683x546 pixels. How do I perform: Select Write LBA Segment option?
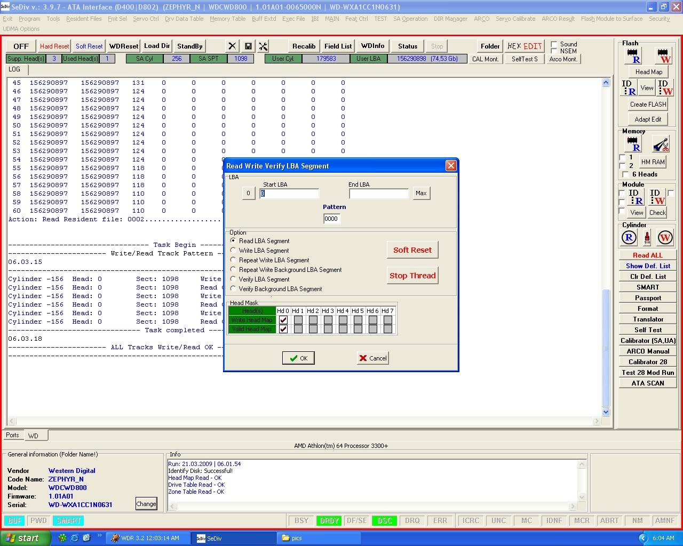pyautogui.click(x=264, y=251)
